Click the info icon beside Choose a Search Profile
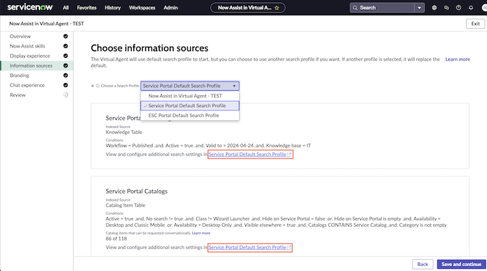The width and height of the screenshot is (487, 271). (97, 86)
